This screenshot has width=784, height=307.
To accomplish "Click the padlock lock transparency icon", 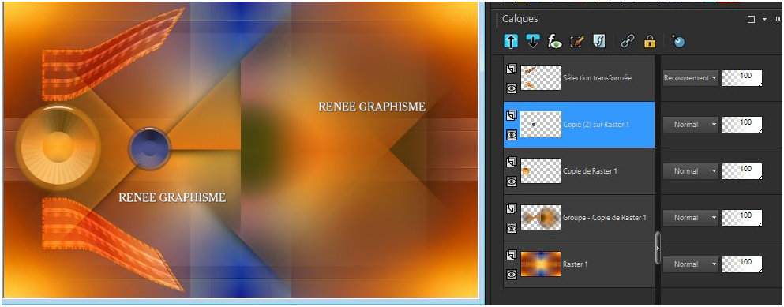I will click(x=650, y=42).
